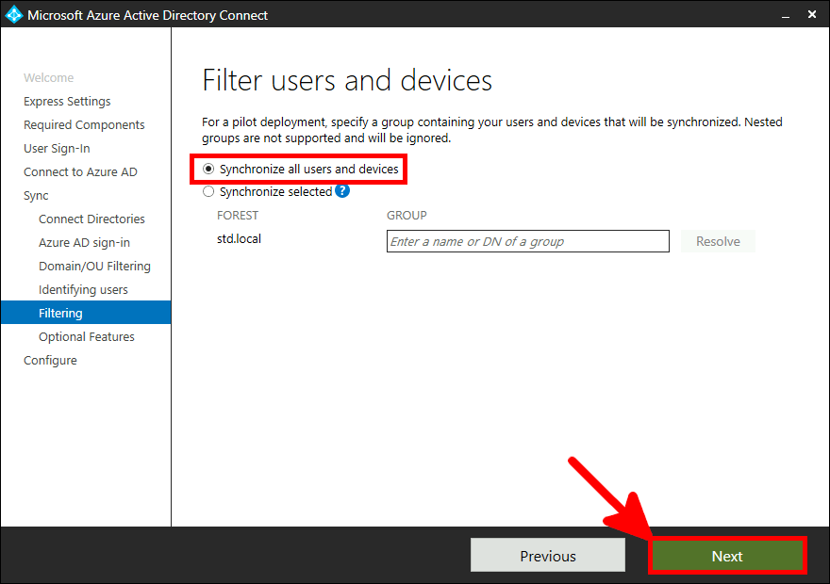Click the group name input field
Screen dimensions: 830x584
527,241
